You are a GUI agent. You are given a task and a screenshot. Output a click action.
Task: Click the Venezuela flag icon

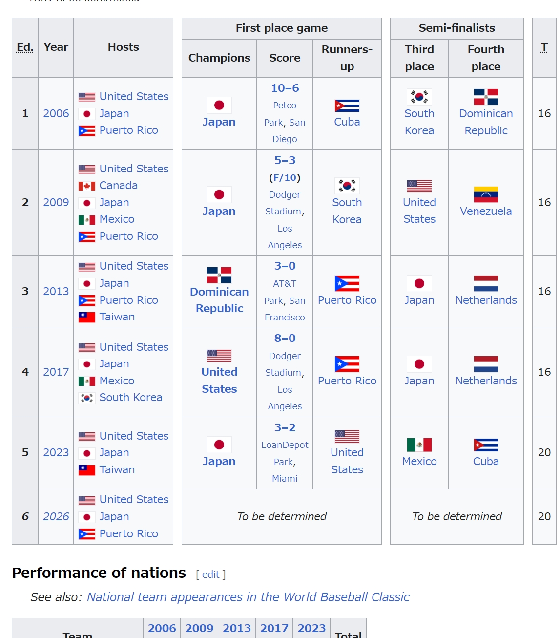click(x=486, y=194)
